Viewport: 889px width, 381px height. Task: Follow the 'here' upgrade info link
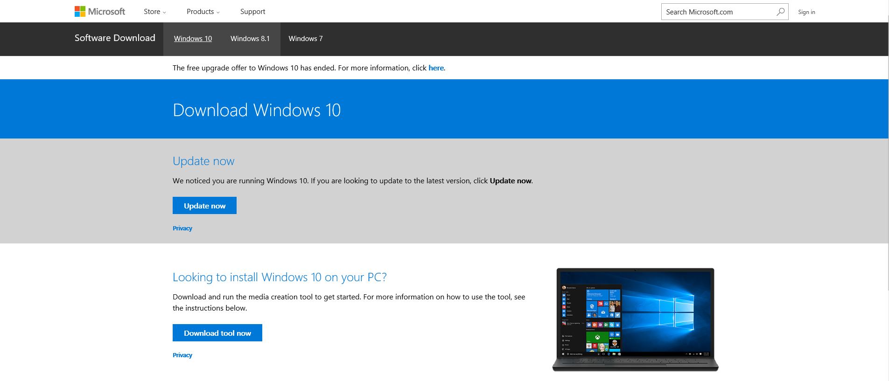(x=436, y=68)
